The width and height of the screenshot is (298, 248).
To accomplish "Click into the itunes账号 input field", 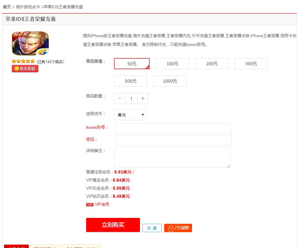I will tap(173, 129).
